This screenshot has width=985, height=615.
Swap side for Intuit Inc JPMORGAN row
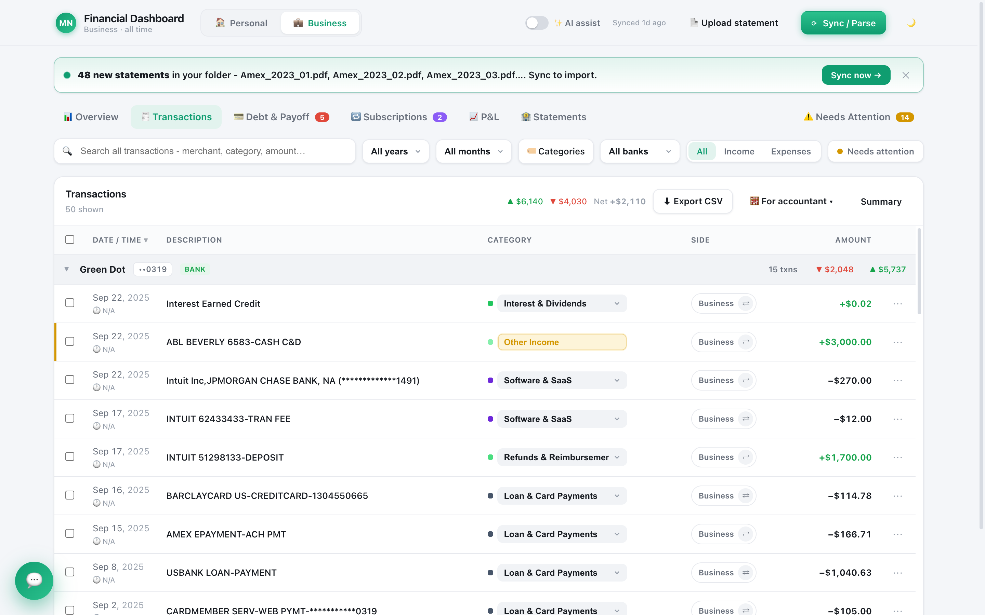[x=746, y=380]
